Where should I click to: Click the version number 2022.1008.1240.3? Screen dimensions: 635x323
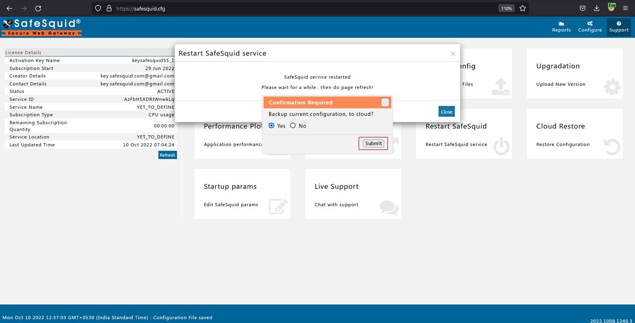[611, 321]
